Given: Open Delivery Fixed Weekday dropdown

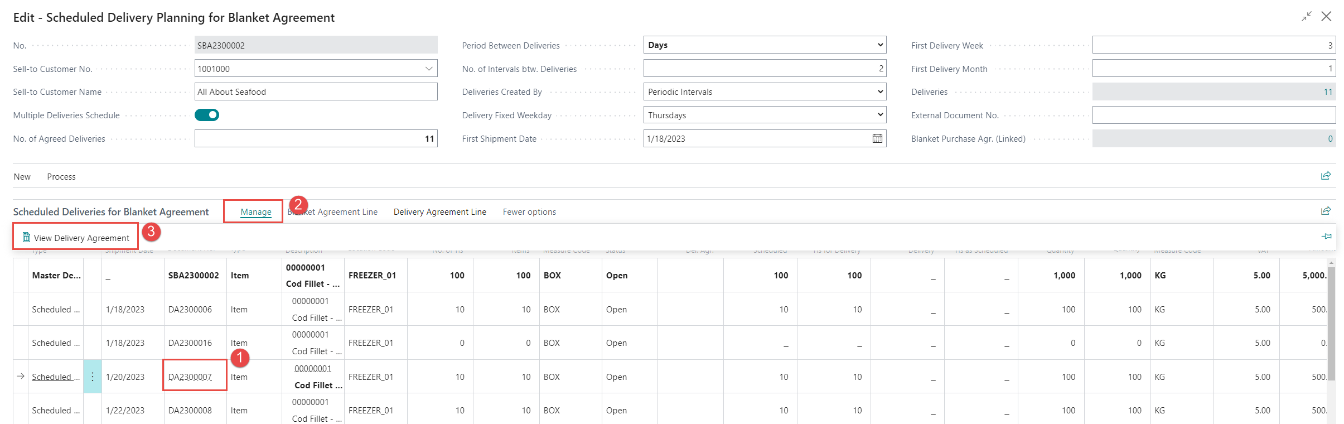Looking at the screenshot, I should point(765,115).
